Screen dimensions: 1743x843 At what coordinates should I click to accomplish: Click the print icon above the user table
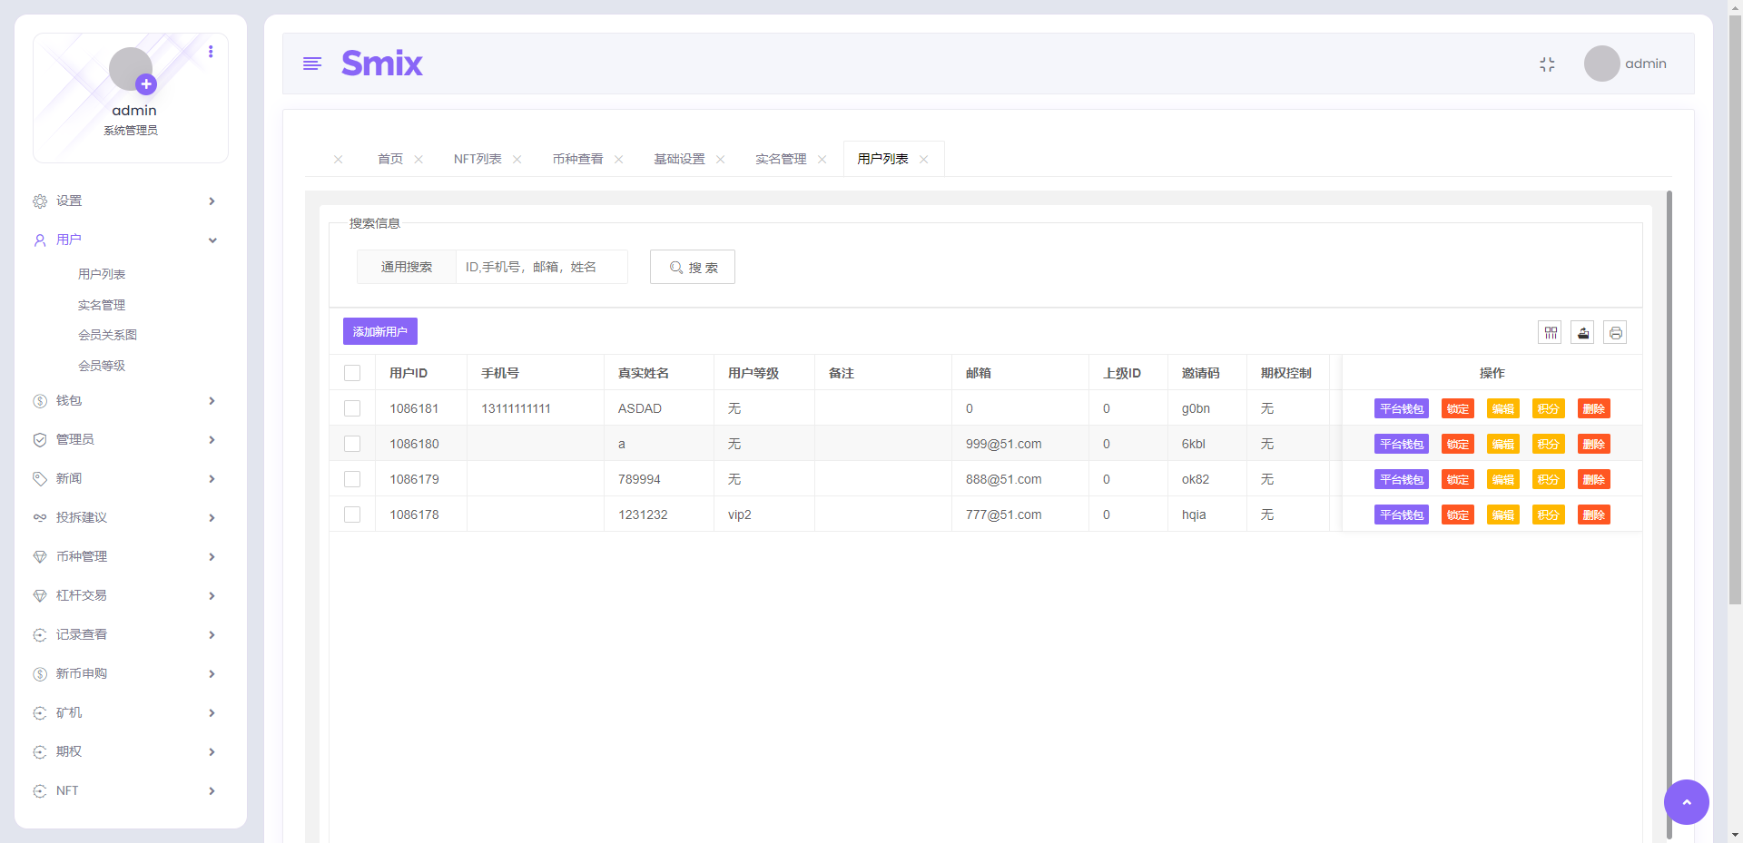click(x=1616, y=332)
